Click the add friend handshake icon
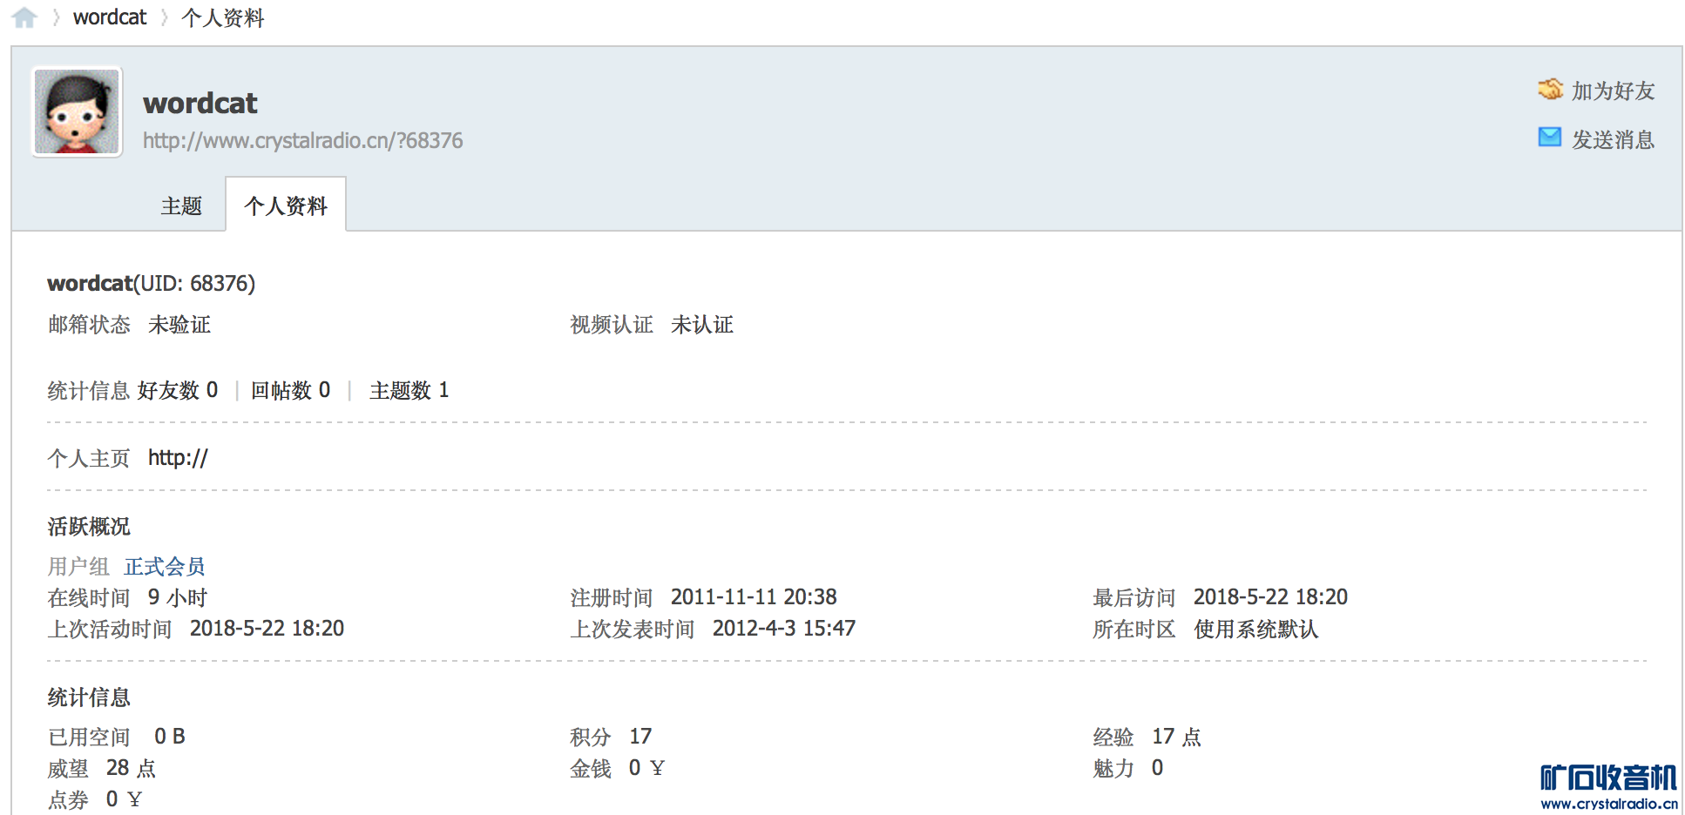Screen dimensions: 1685x815 [x=1550, y=89]
